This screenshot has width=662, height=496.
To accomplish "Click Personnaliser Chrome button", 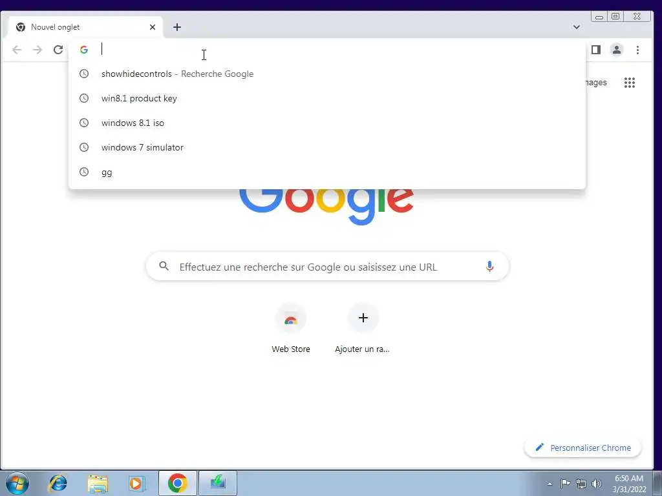I will (582, 448).
